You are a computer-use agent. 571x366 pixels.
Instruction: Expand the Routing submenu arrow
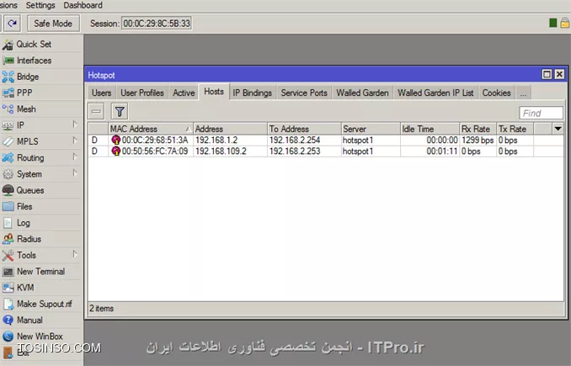pos(75,156)
